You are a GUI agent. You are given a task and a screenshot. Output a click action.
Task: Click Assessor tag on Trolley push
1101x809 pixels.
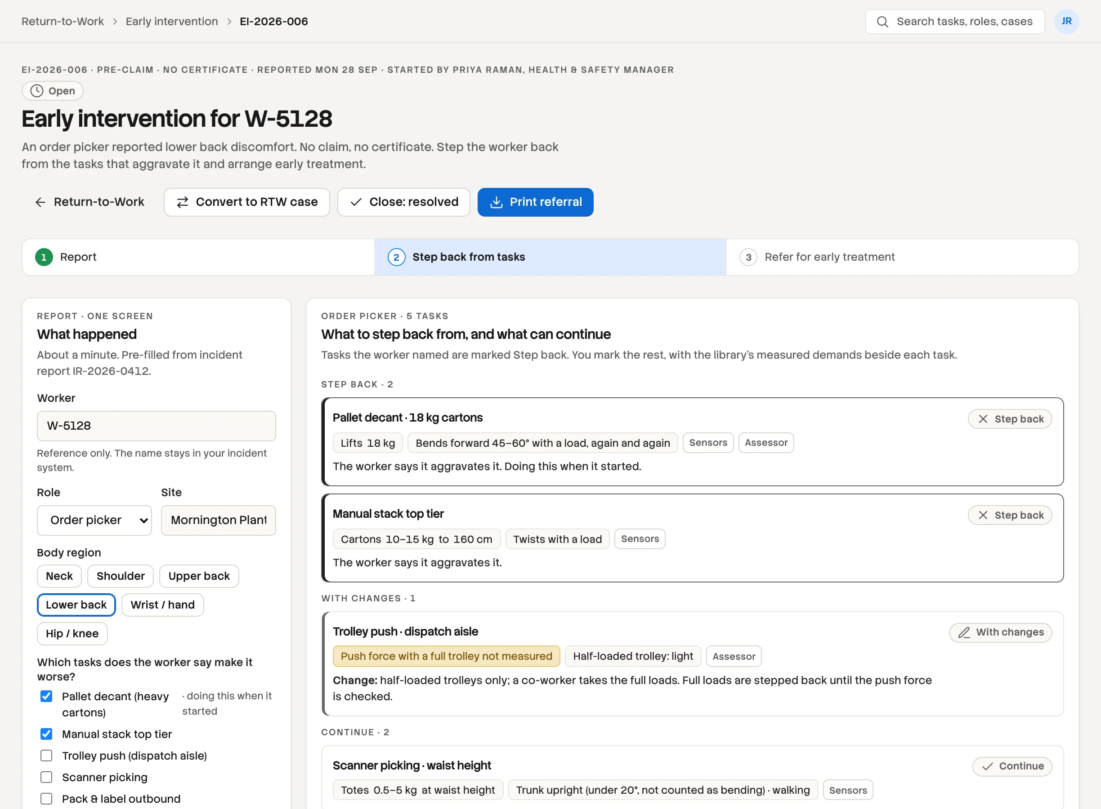[734, 657]
